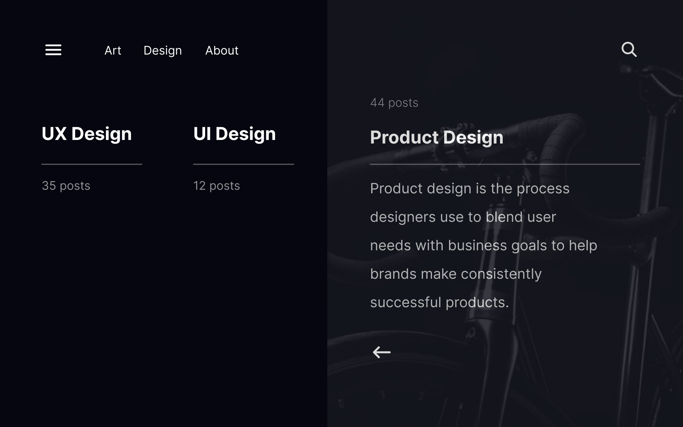Screen dimensions: 683x427
Task: Open the hamburger navigation menu
Action: (53, 50)
